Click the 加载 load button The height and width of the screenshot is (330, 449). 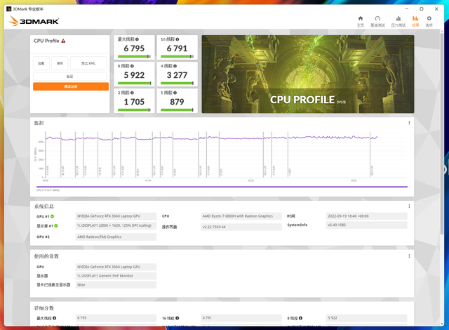tap(41, 63)
